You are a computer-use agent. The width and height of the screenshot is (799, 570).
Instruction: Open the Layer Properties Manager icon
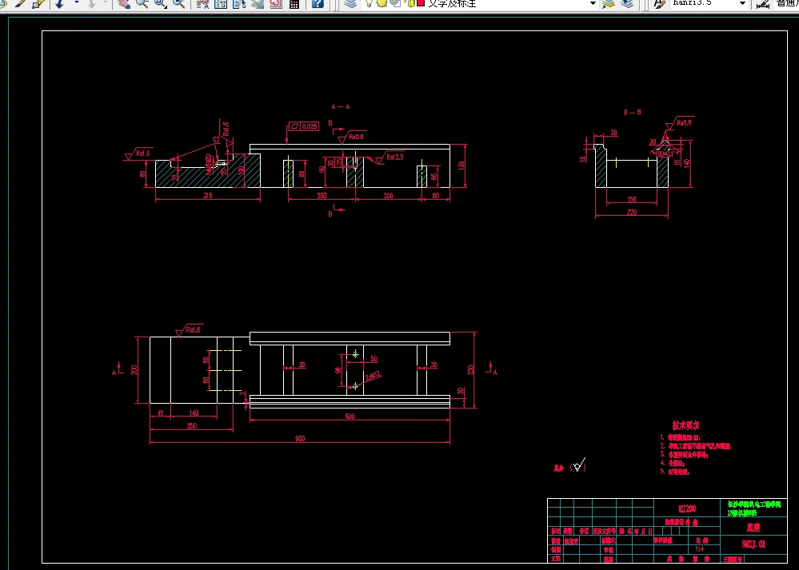350,3
